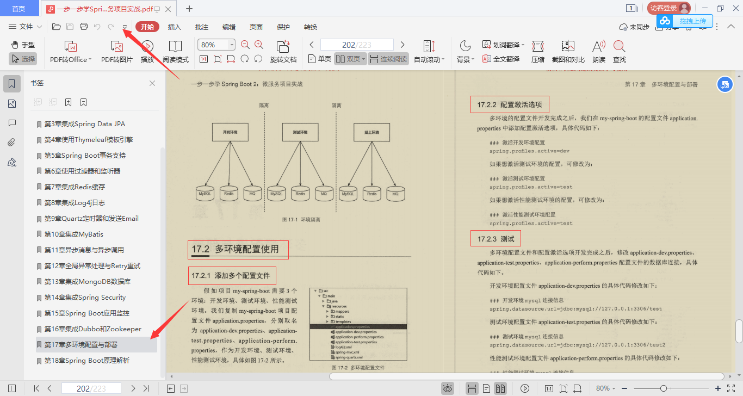Toggle two-page icon in status bar

[x=500, y=388]
